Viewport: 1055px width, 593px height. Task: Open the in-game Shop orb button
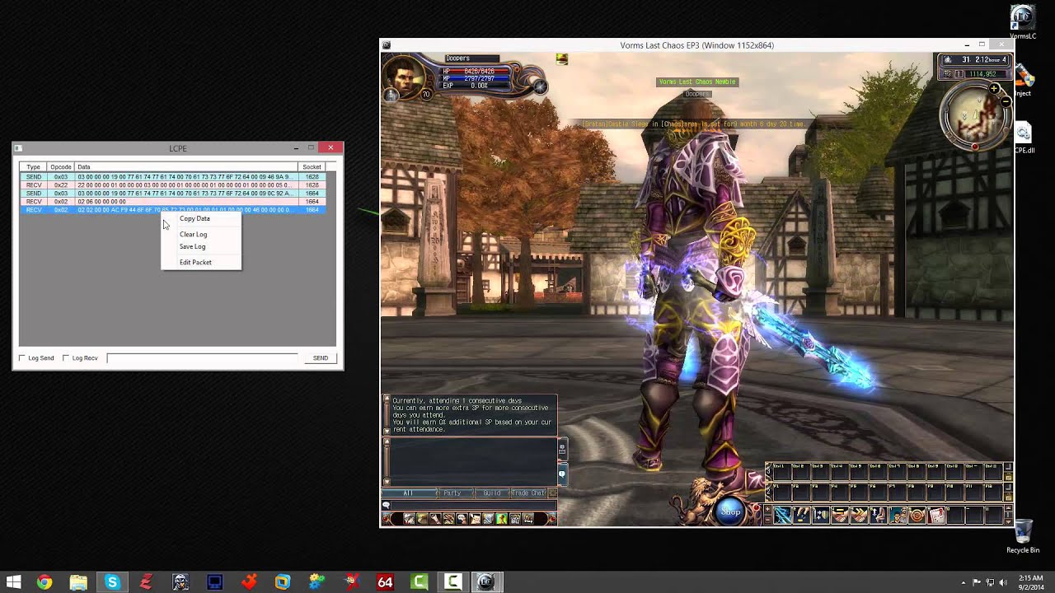[731, 511]
